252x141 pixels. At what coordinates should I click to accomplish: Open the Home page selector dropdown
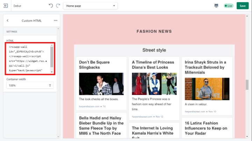(90, 6)
